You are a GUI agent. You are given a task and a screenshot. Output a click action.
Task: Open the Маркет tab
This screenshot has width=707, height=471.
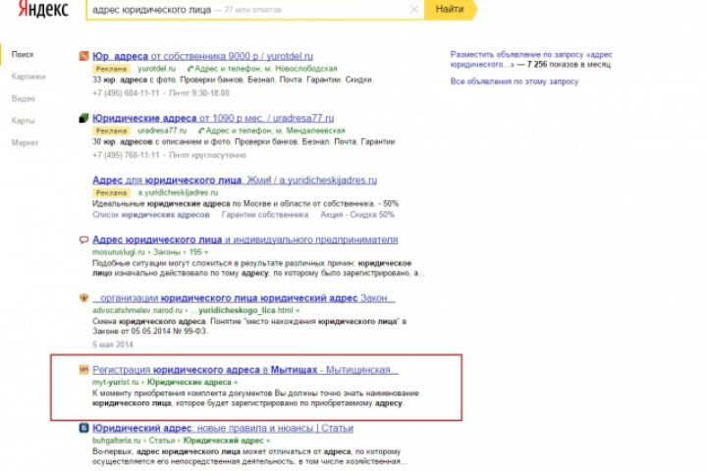[x=25, y=143]
